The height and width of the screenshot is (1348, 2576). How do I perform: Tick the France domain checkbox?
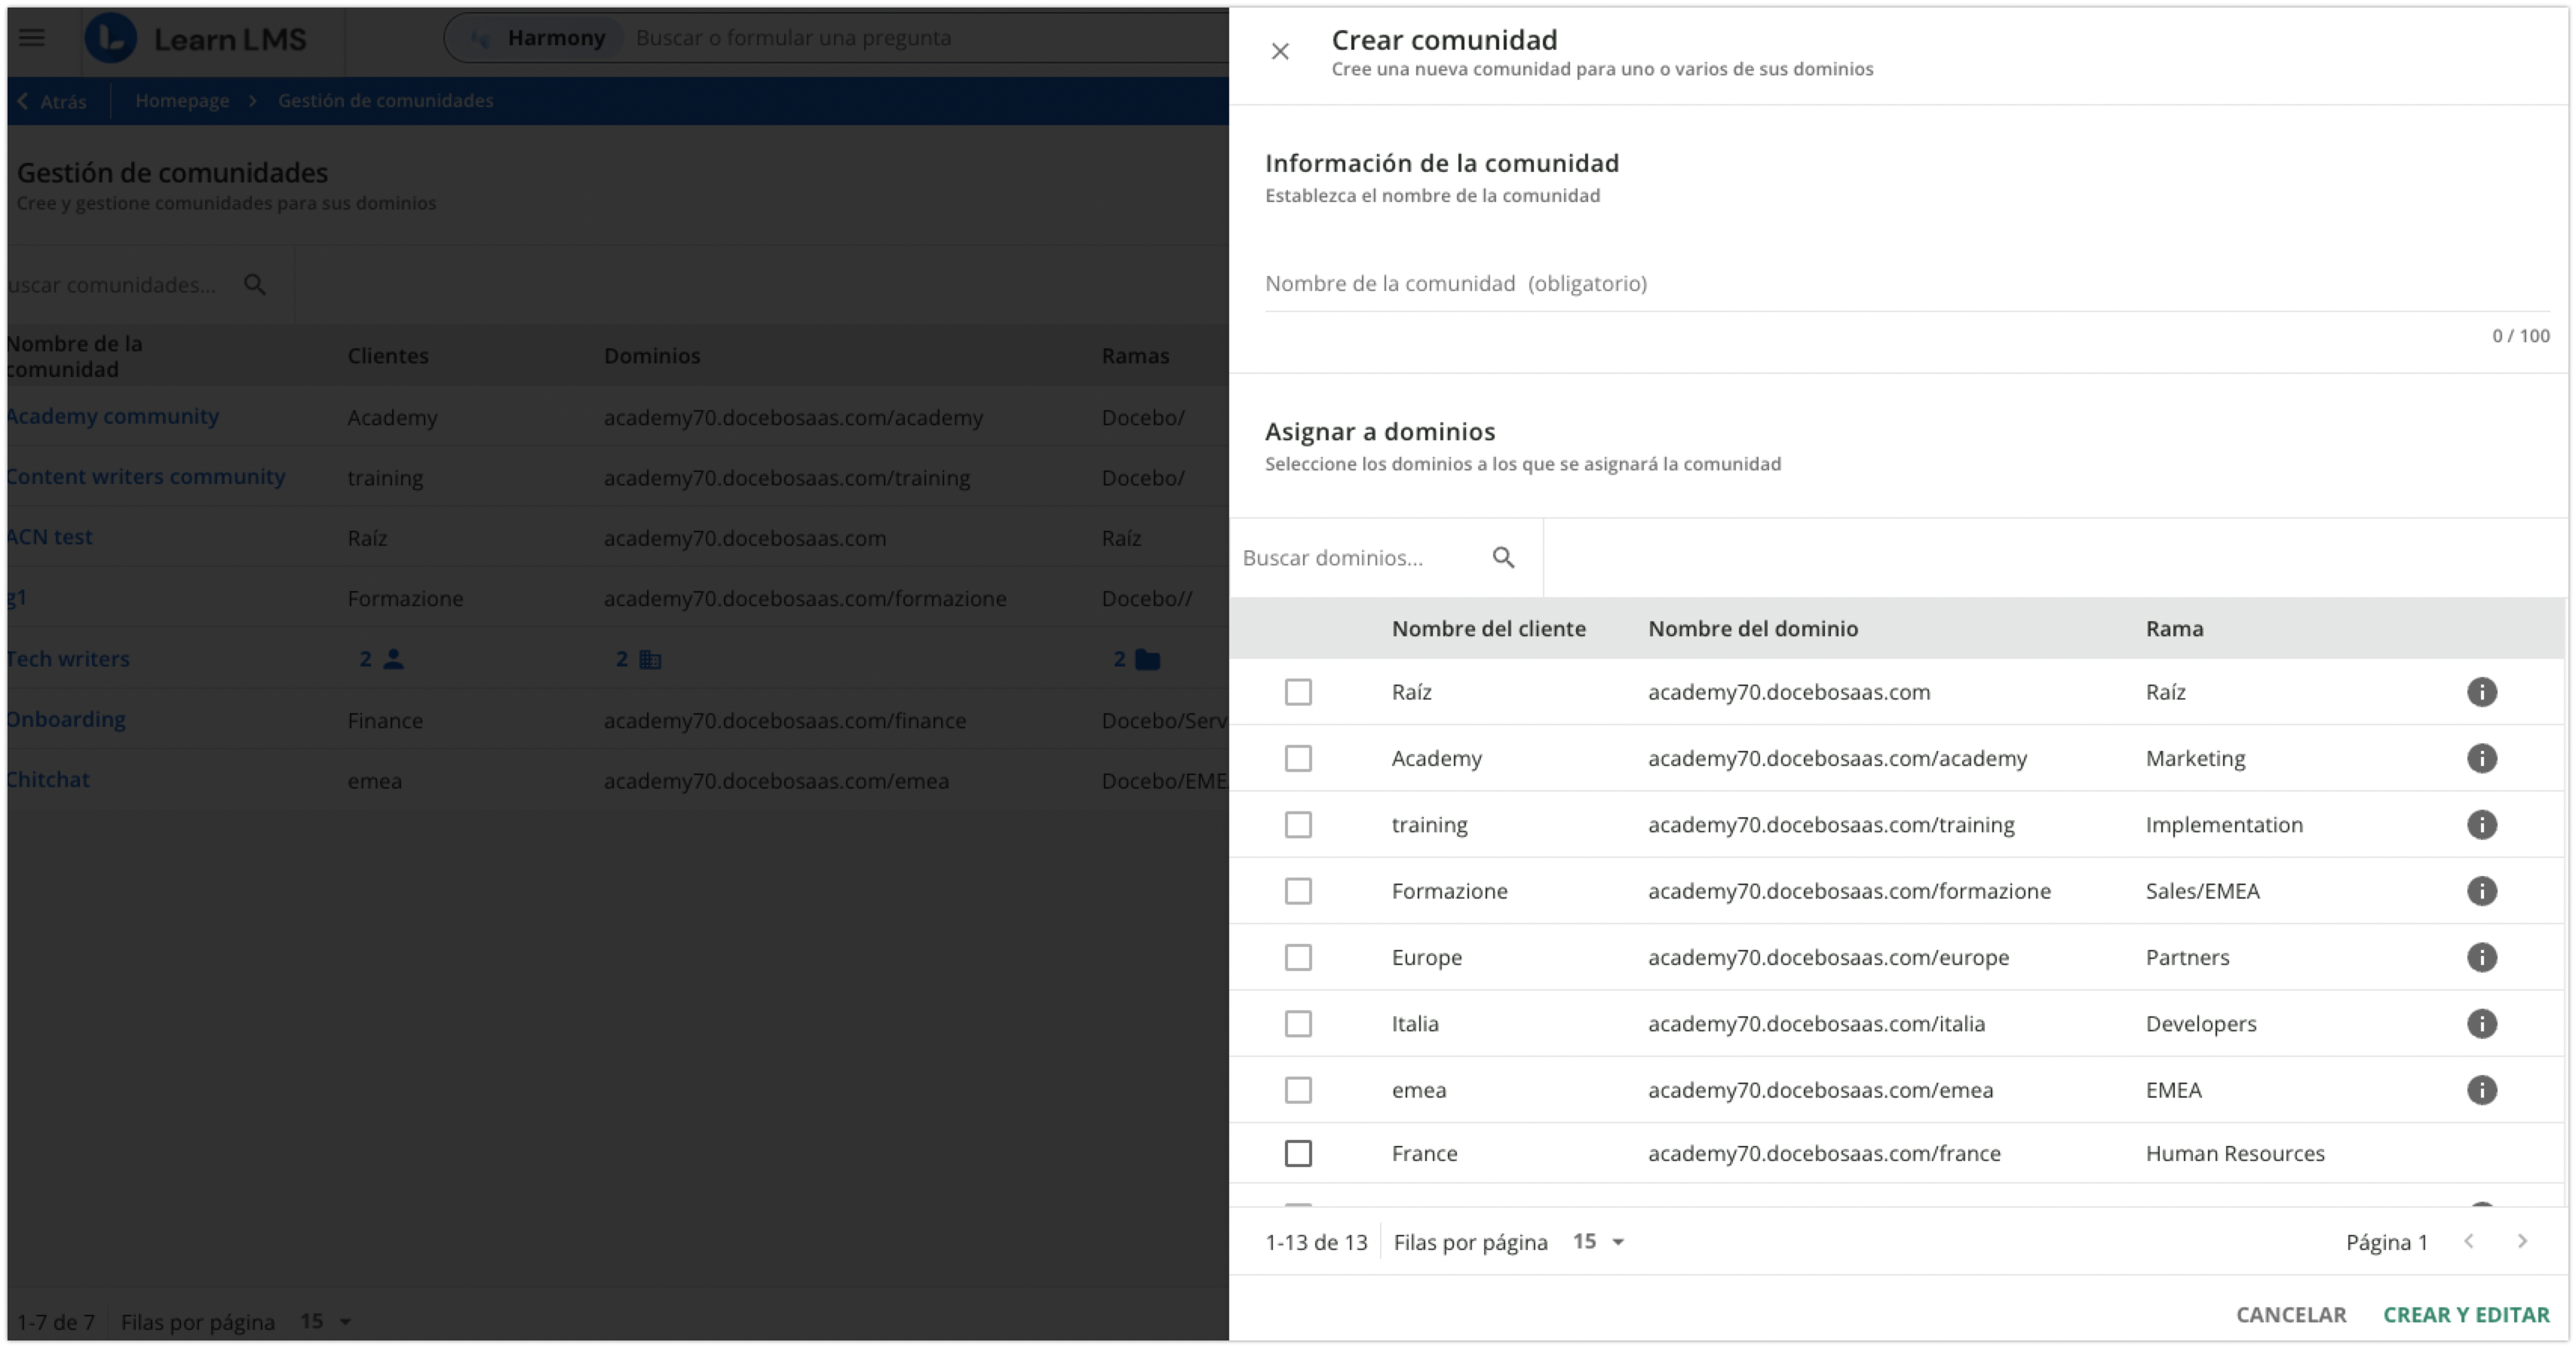(x=1298, y=1153)
